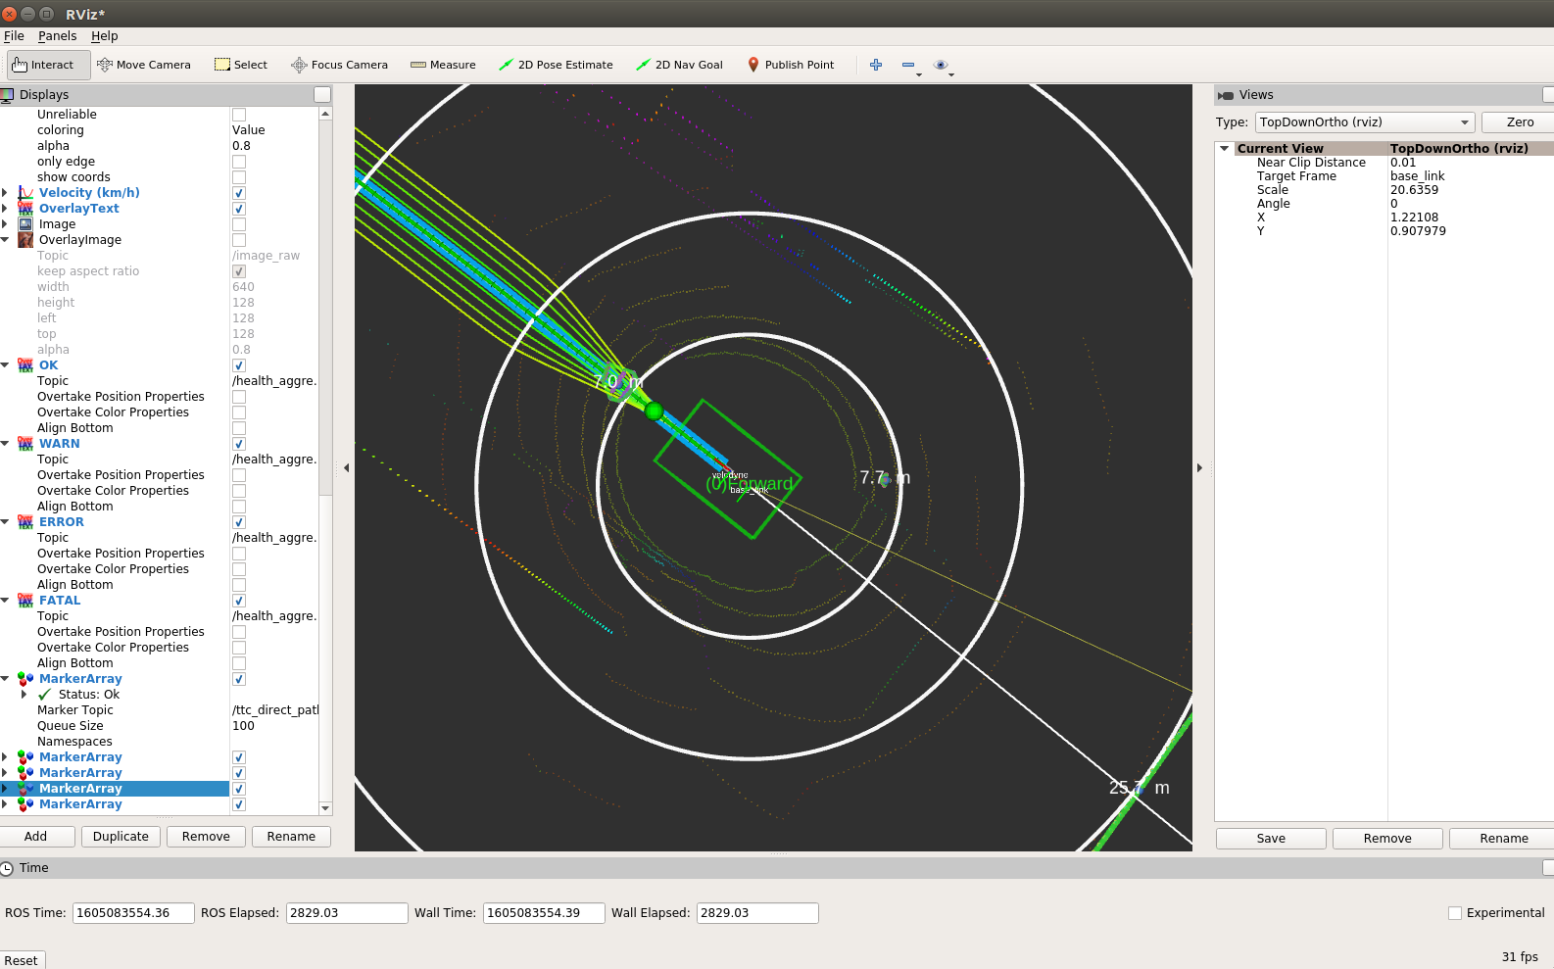Activate the Interact tool
The height and width of the screenshot is (969, 1554).
pyautogui.click(x=48, y=65)
